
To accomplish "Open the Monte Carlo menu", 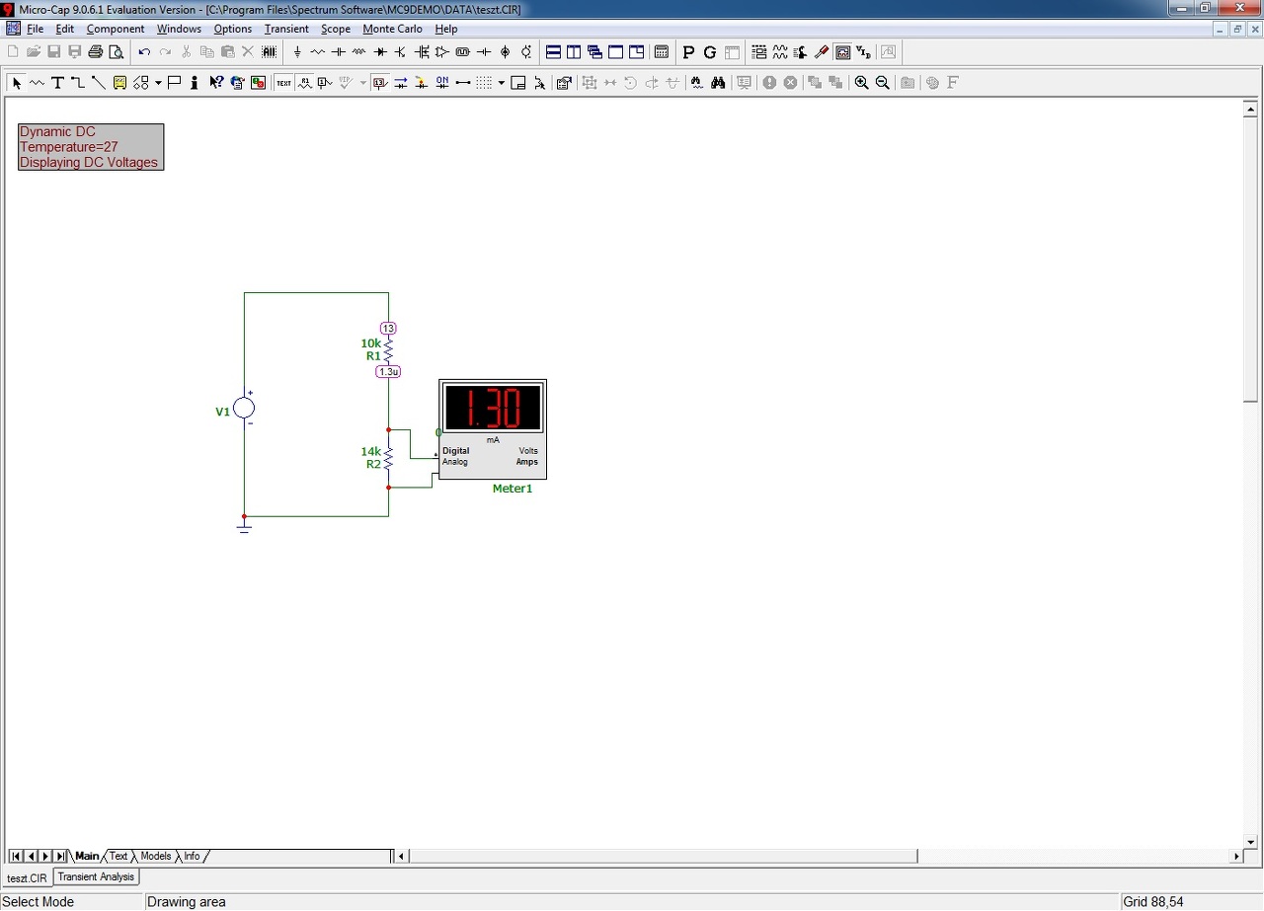I will (x=393, y=29).
